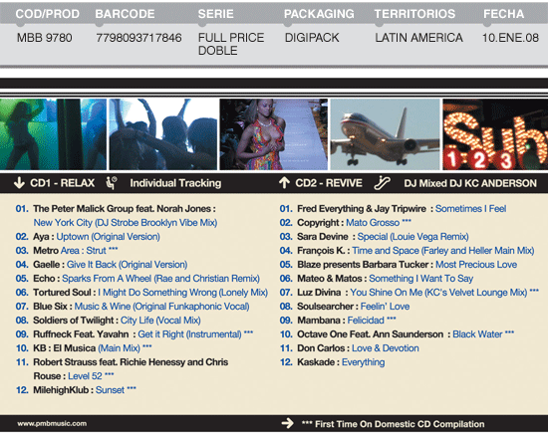This screenshot has height=437, width=548.
Task: Open the airplane photo thumbnail
Action: pos(385,134)
